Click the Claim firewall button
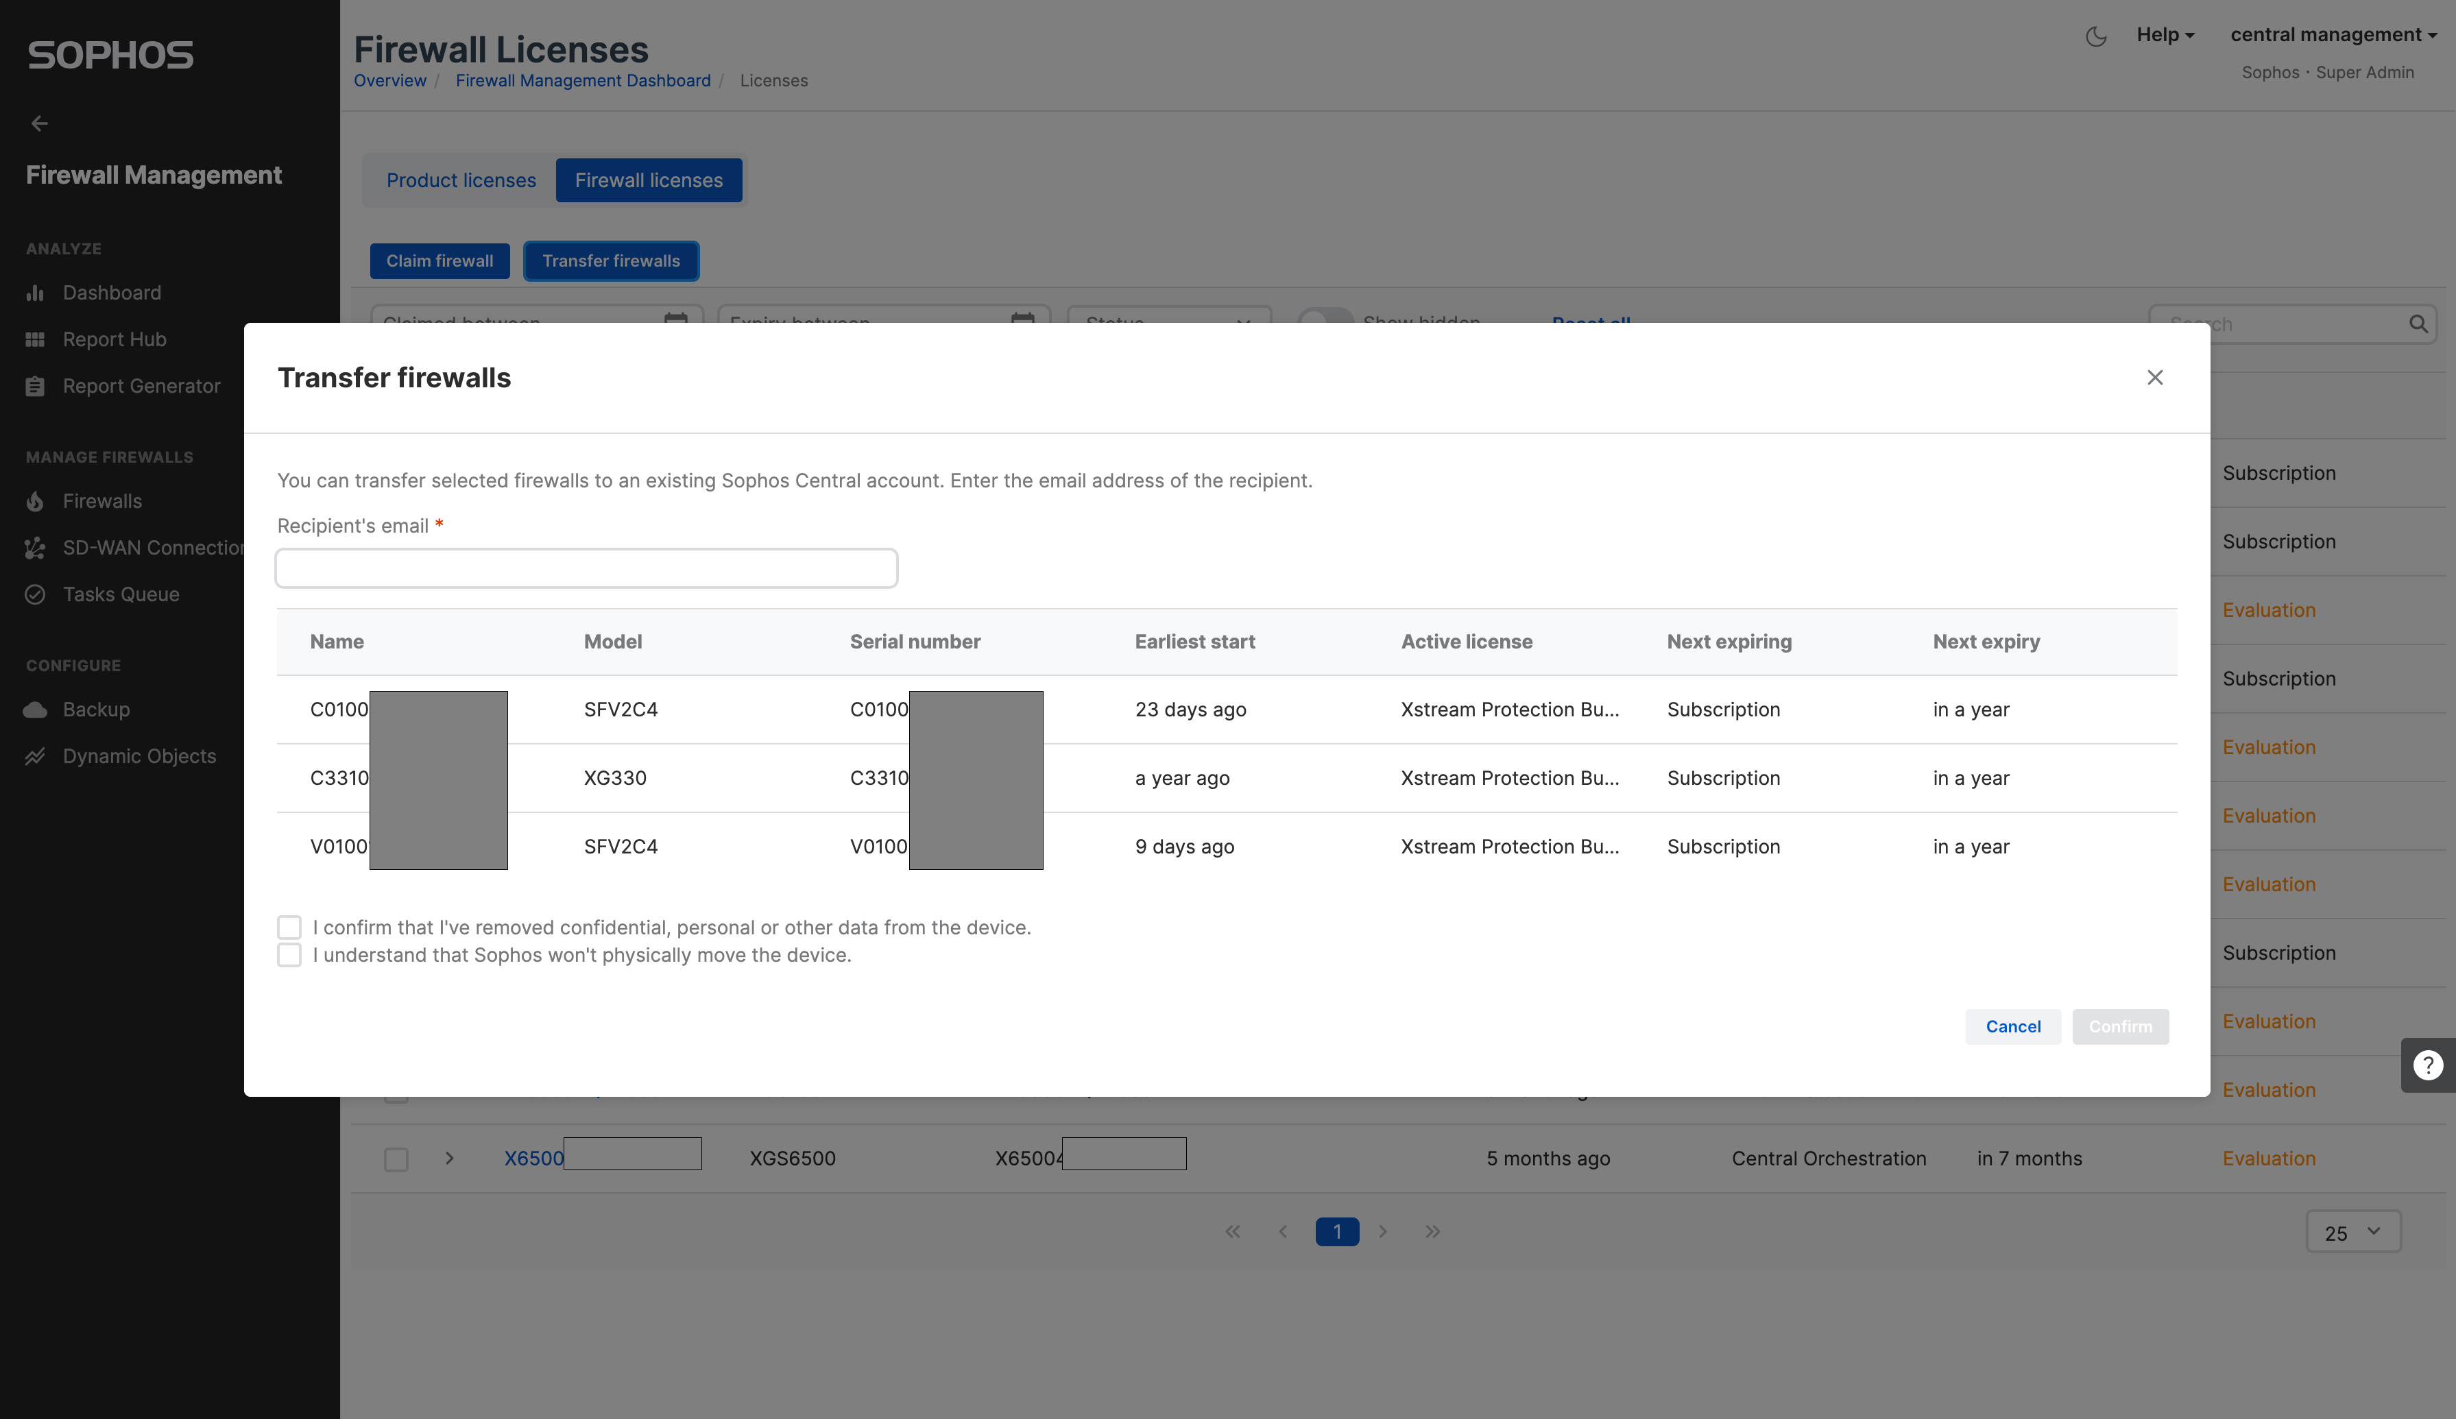 [x=440, y=260]
